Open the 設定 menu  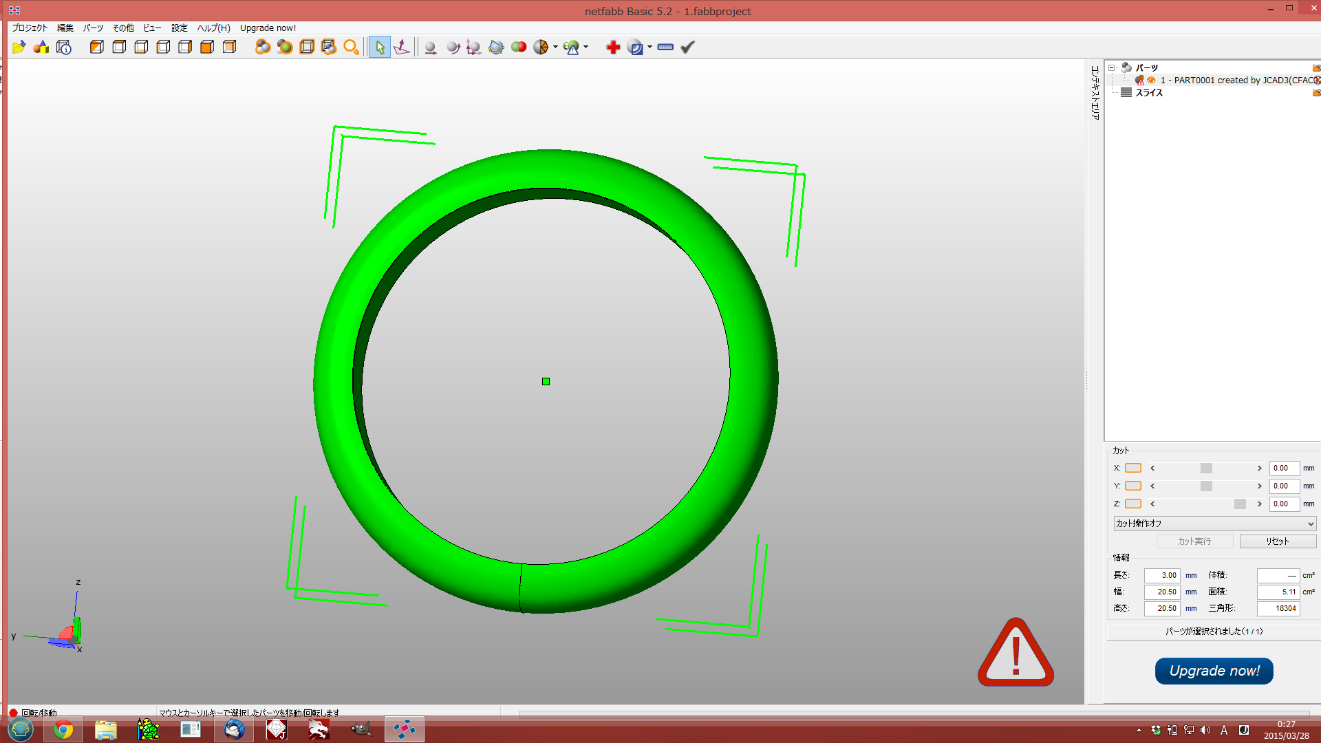coord(179,28)
